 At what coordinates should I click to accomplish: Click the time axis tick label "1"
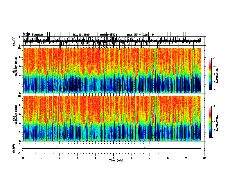click(41, 158)
